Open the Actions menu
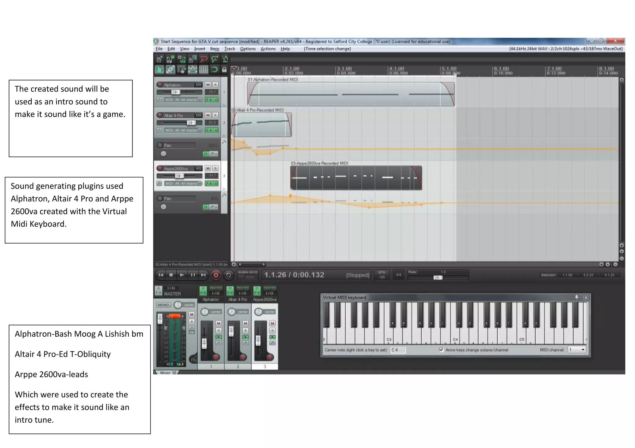The height and width of the screenshot is (448, 635). click(x=268, y=49)
